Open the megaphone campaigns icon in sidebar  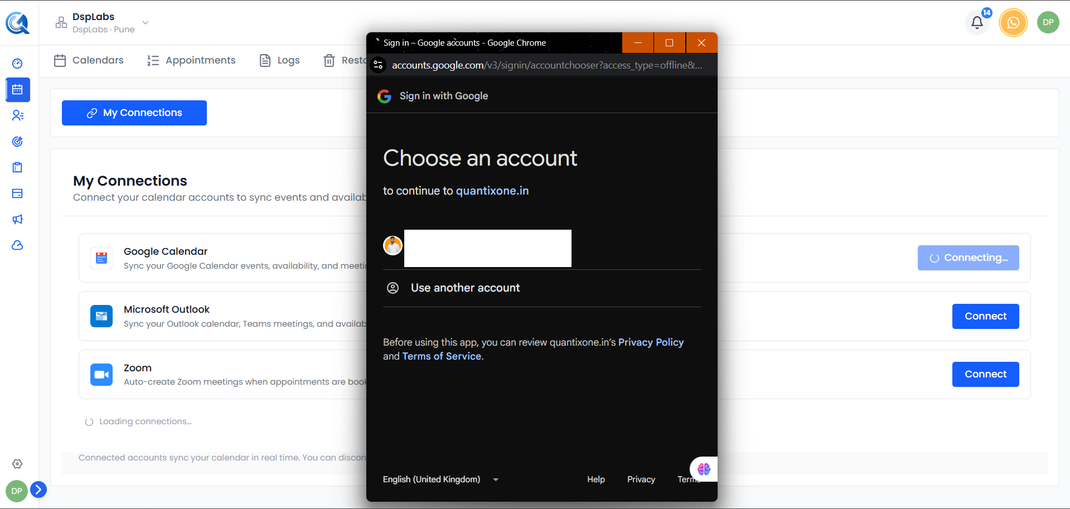(x=17, y=219)
